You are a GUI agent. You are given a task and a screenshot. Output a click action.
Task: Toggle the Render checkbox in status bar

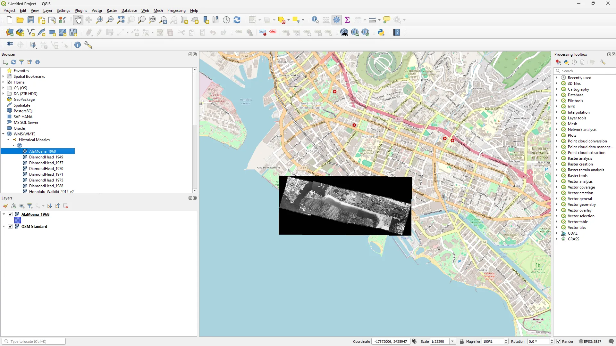[559, 342]
